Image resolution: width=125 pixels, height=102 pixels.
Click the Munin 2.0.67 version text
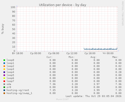[62, 99]
